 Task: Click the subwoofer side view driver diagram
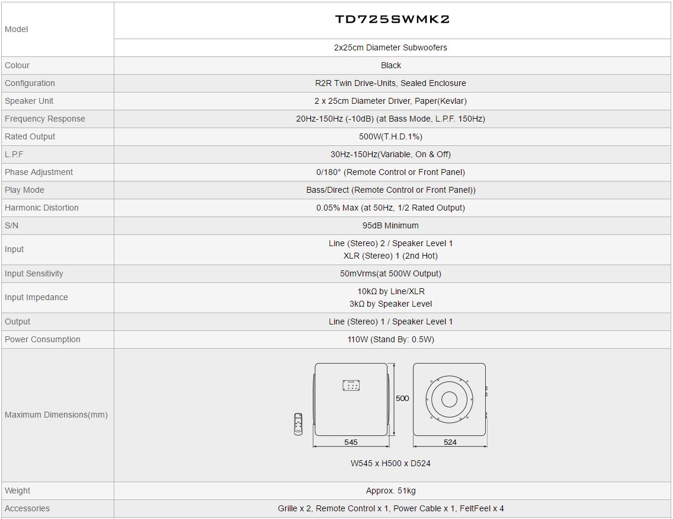(450, 400)
